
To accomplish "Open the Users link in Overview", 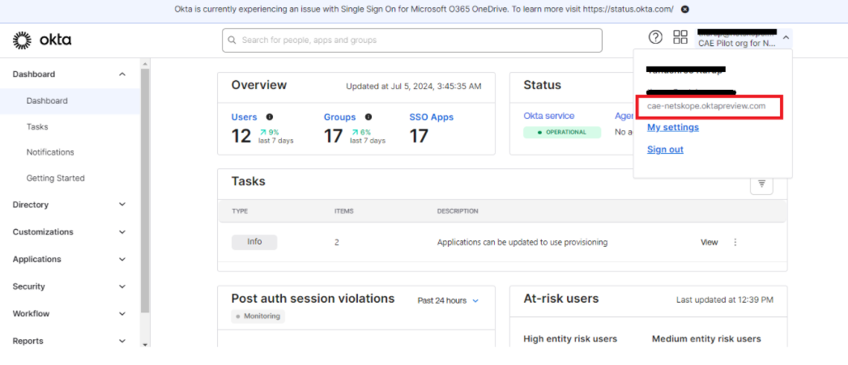I will (244, 117).
